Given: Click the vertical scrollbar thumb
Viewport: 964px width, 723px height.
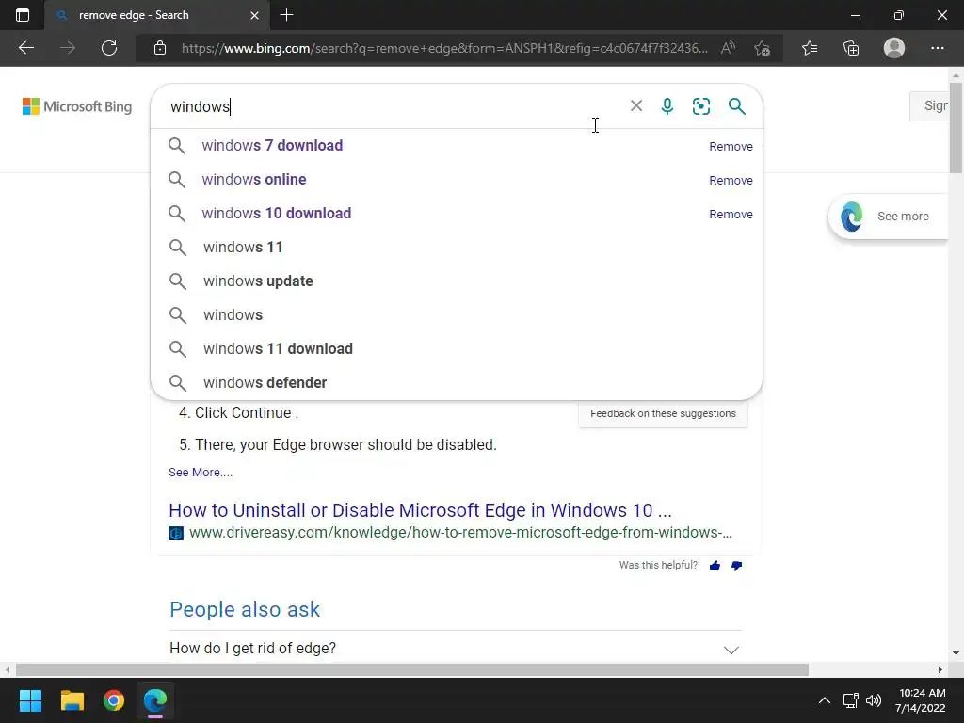Looking at the screenshot, I should click(956, 127).
